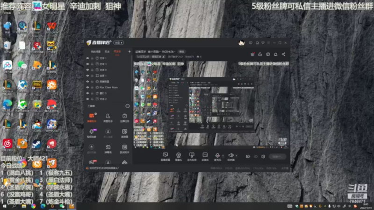This screenshot has width=374, height=210.
Task: Toggle visibility of source 文本 9
Action: click(87, 70)
